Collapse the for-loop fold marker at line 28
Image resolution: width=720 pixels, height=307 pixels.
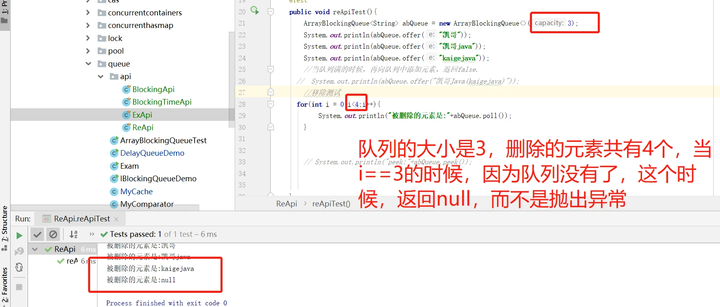click(x=270, y=104)
